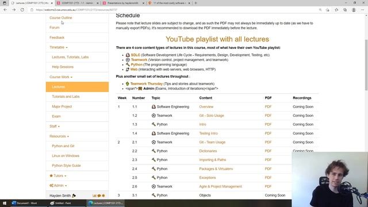The image size is (368, 207).
Task: Click the orange gear icon beside Hayden Smith
Action: (x=103, y=195)
